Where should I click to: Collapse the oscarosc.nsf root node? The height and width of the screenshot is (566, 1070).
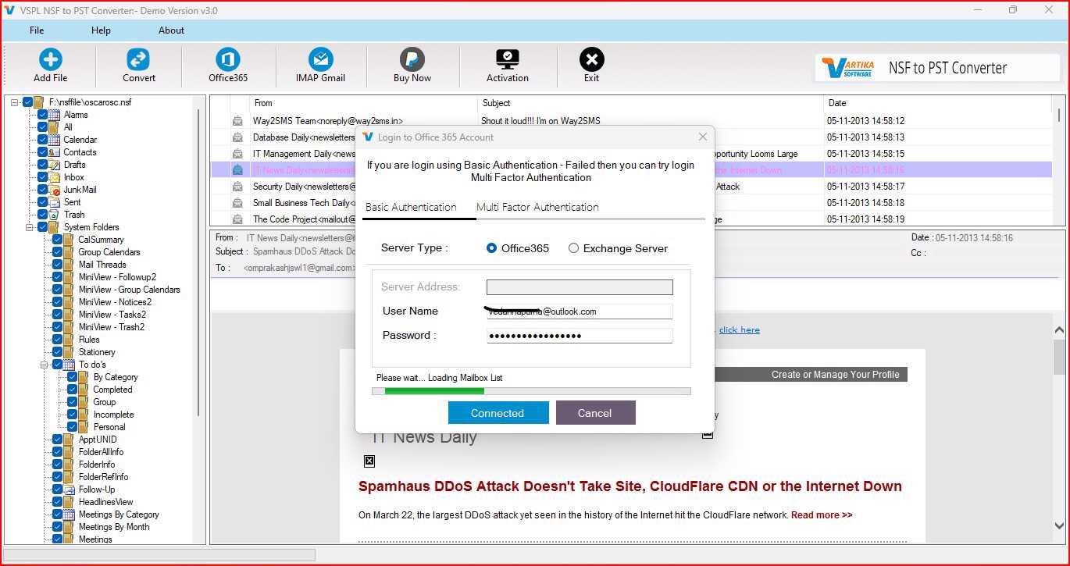(x=15, y=102)
